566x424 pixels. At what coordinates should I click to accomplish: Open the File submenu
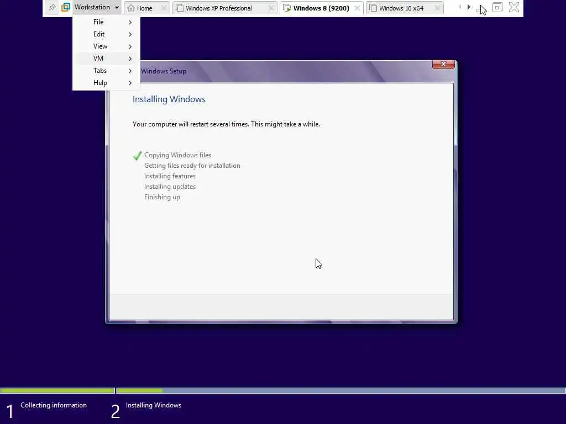point(106,22)
